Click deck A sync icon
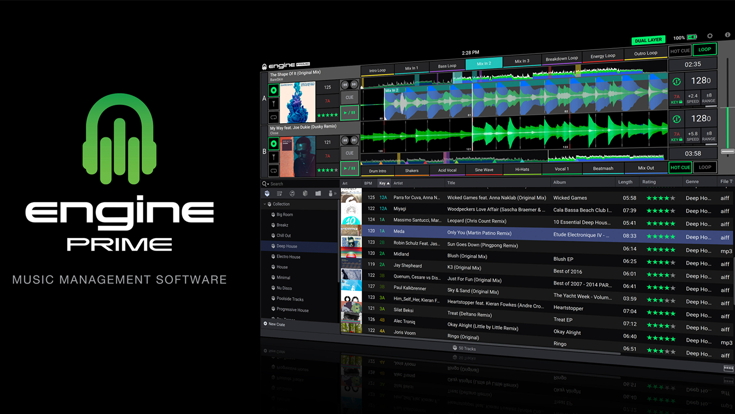Viewport: 735px width, 414px height. [676, 82]
